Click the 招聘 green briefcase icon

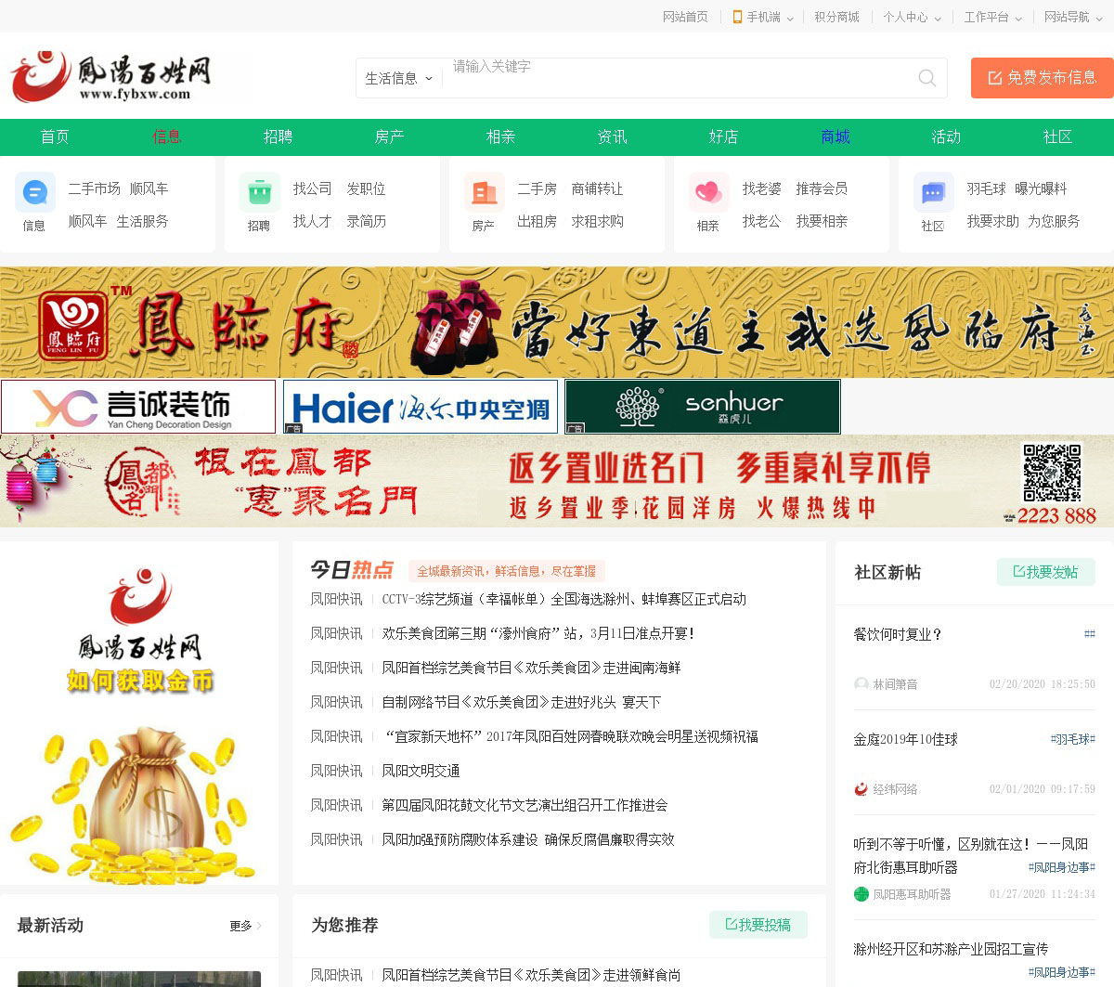pyautogui.click(x=260, y=193)
